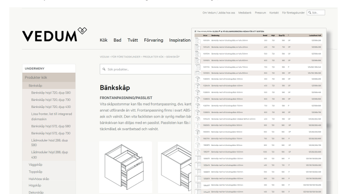Sort table by Lucka/front HxB column header
Screen dimensions: 346x194
315,35
